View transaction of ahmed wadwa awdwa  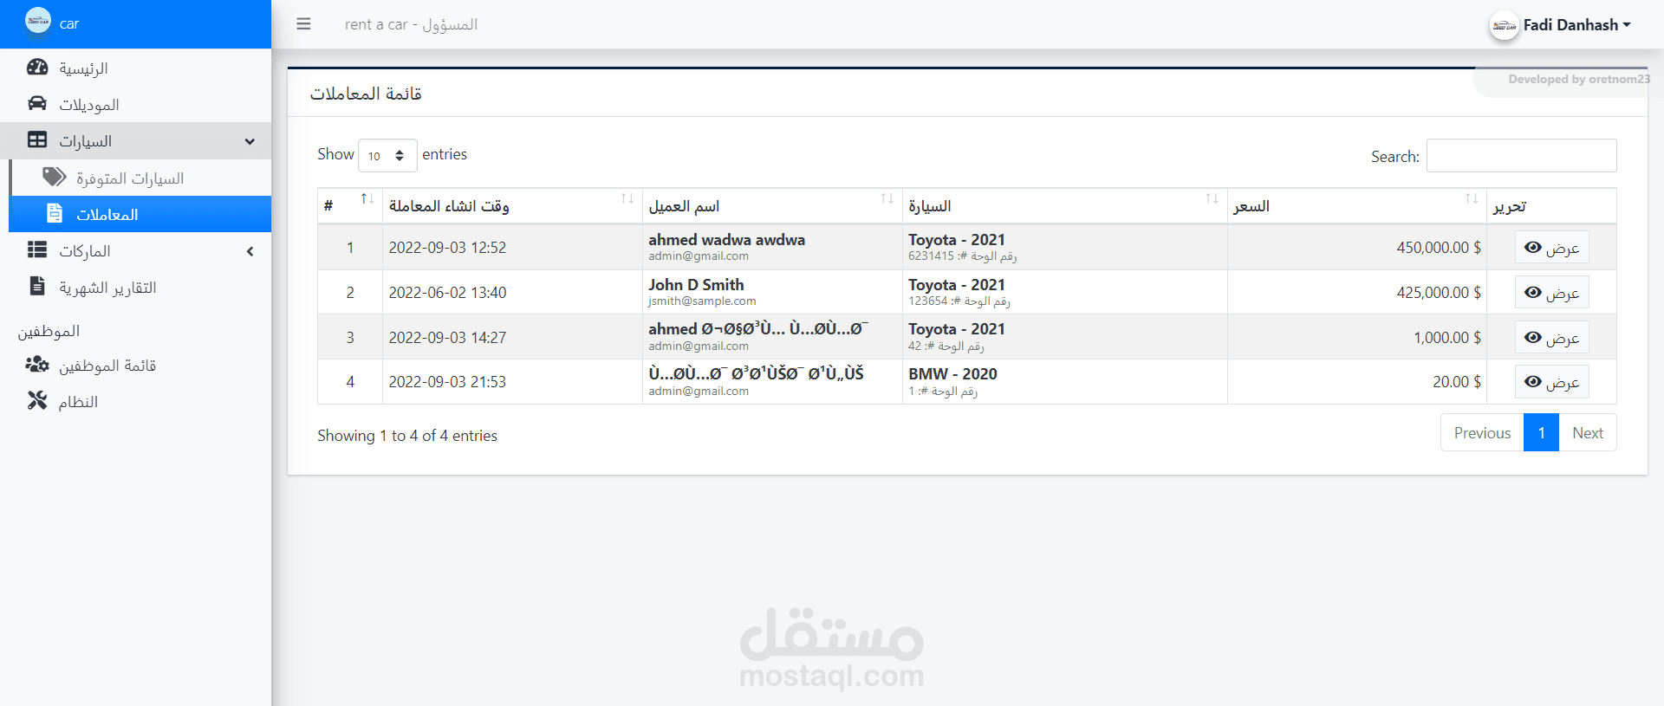pos(1551,248)
